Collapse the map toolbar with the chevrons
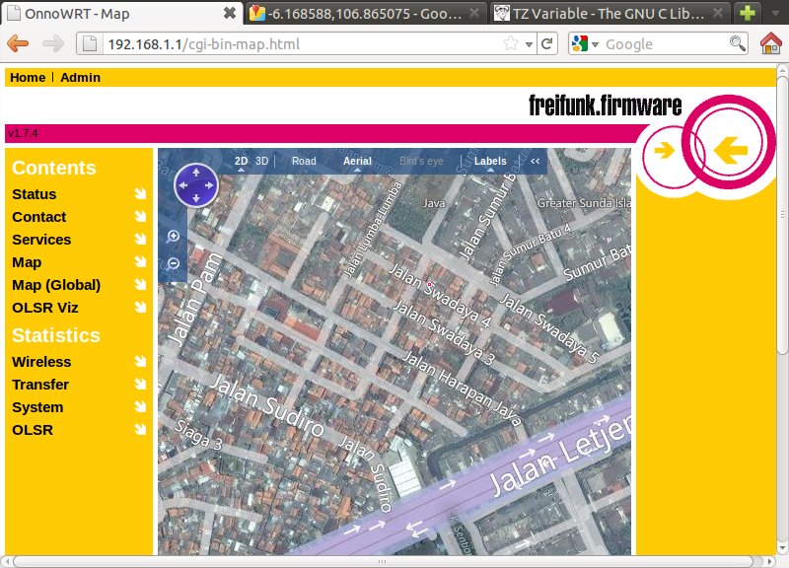Screen dimensions: 789x568 [536, 161]
